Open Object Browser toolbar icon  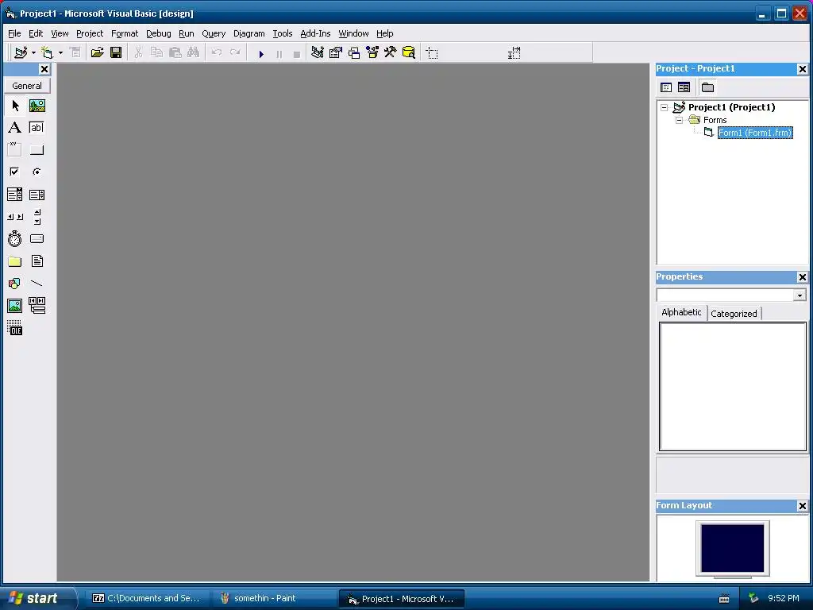[372, 52]
